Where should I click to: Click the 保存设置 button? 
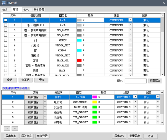click(x=42, y=136)
